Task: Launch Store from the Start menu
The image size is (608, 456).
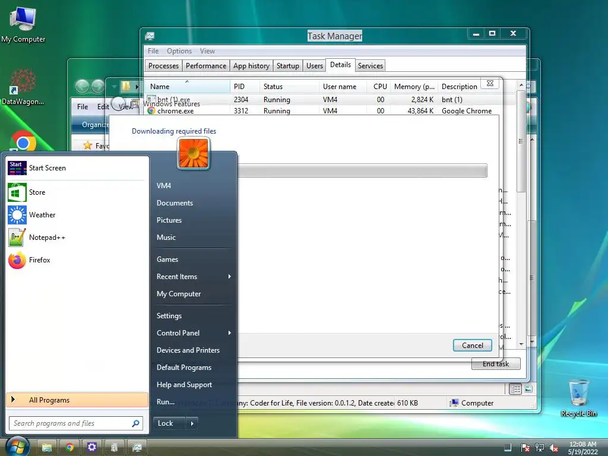Action: point(77,192)
